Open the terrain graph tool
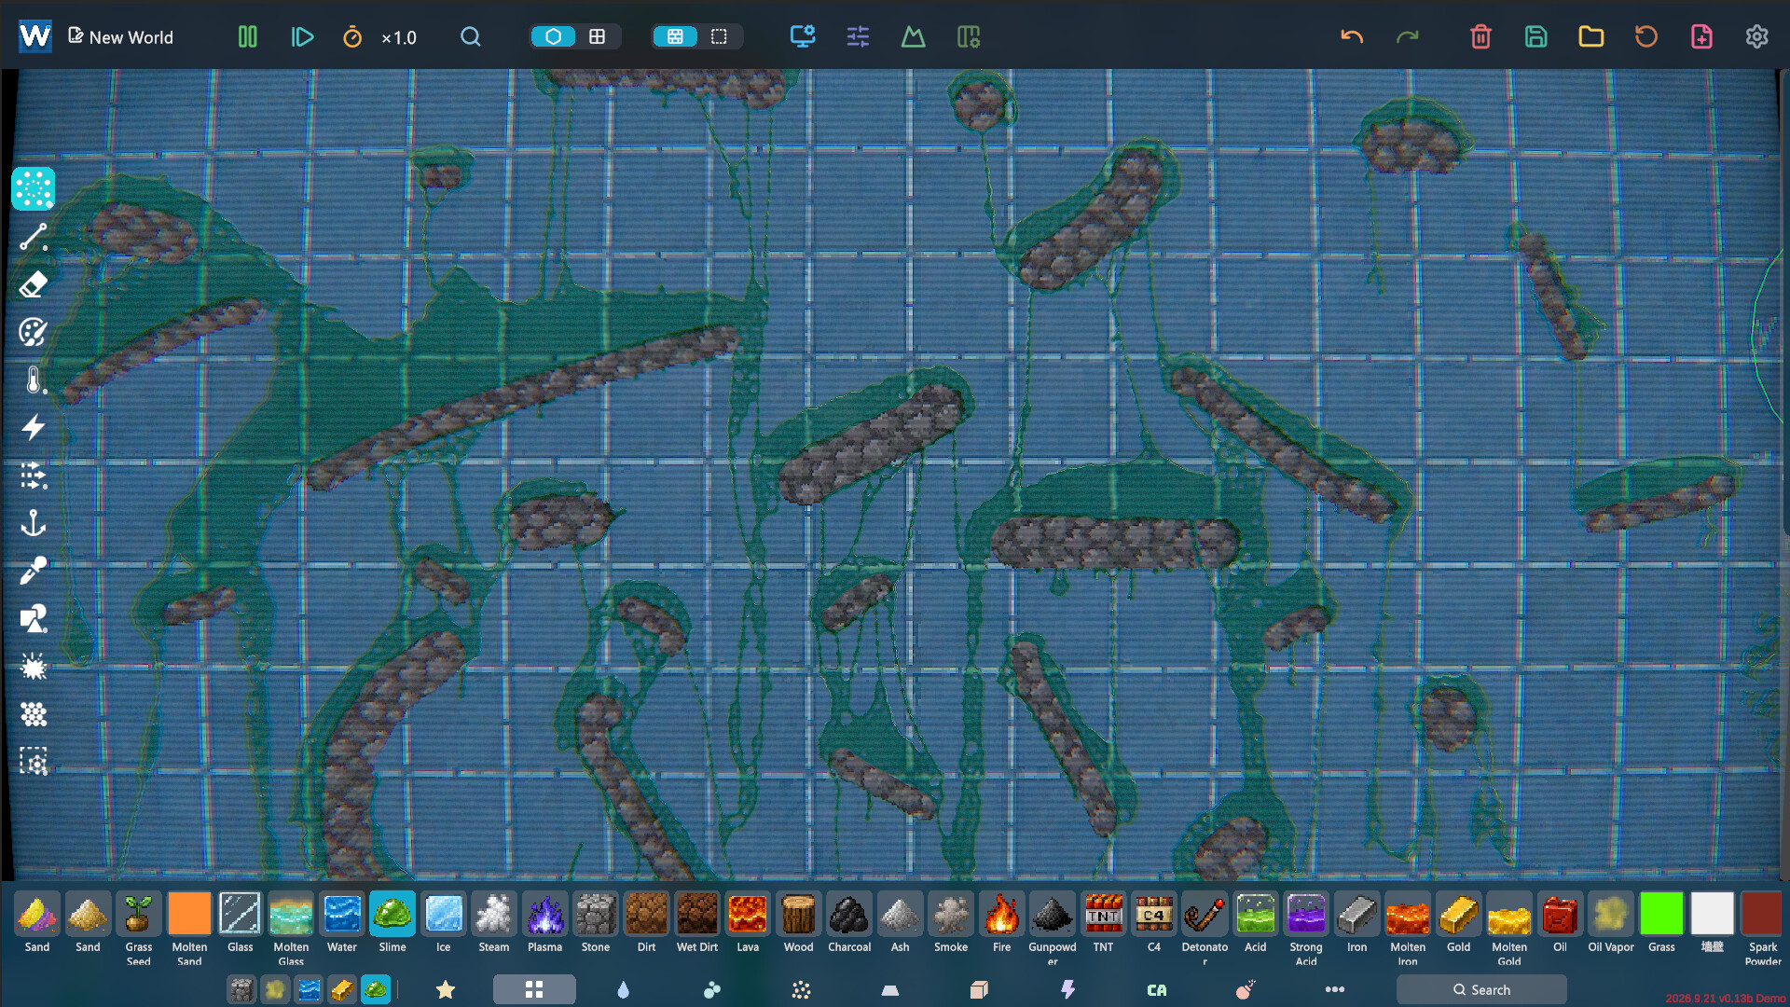This screenshot has width=1790, height=1007. (x=913, y=37)
